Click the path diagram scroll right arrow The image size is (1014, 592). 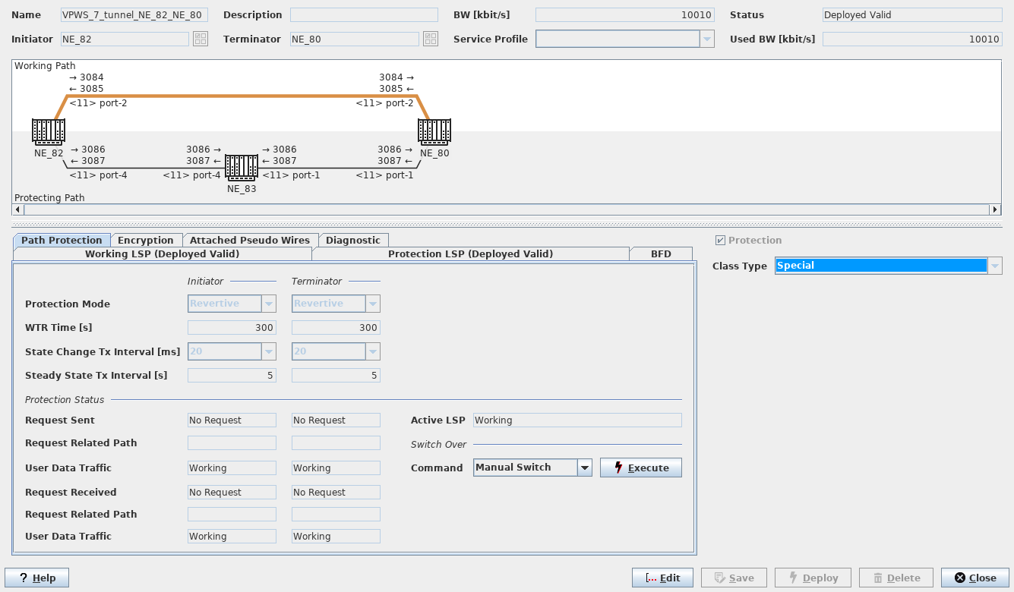(x=995, y=209)
